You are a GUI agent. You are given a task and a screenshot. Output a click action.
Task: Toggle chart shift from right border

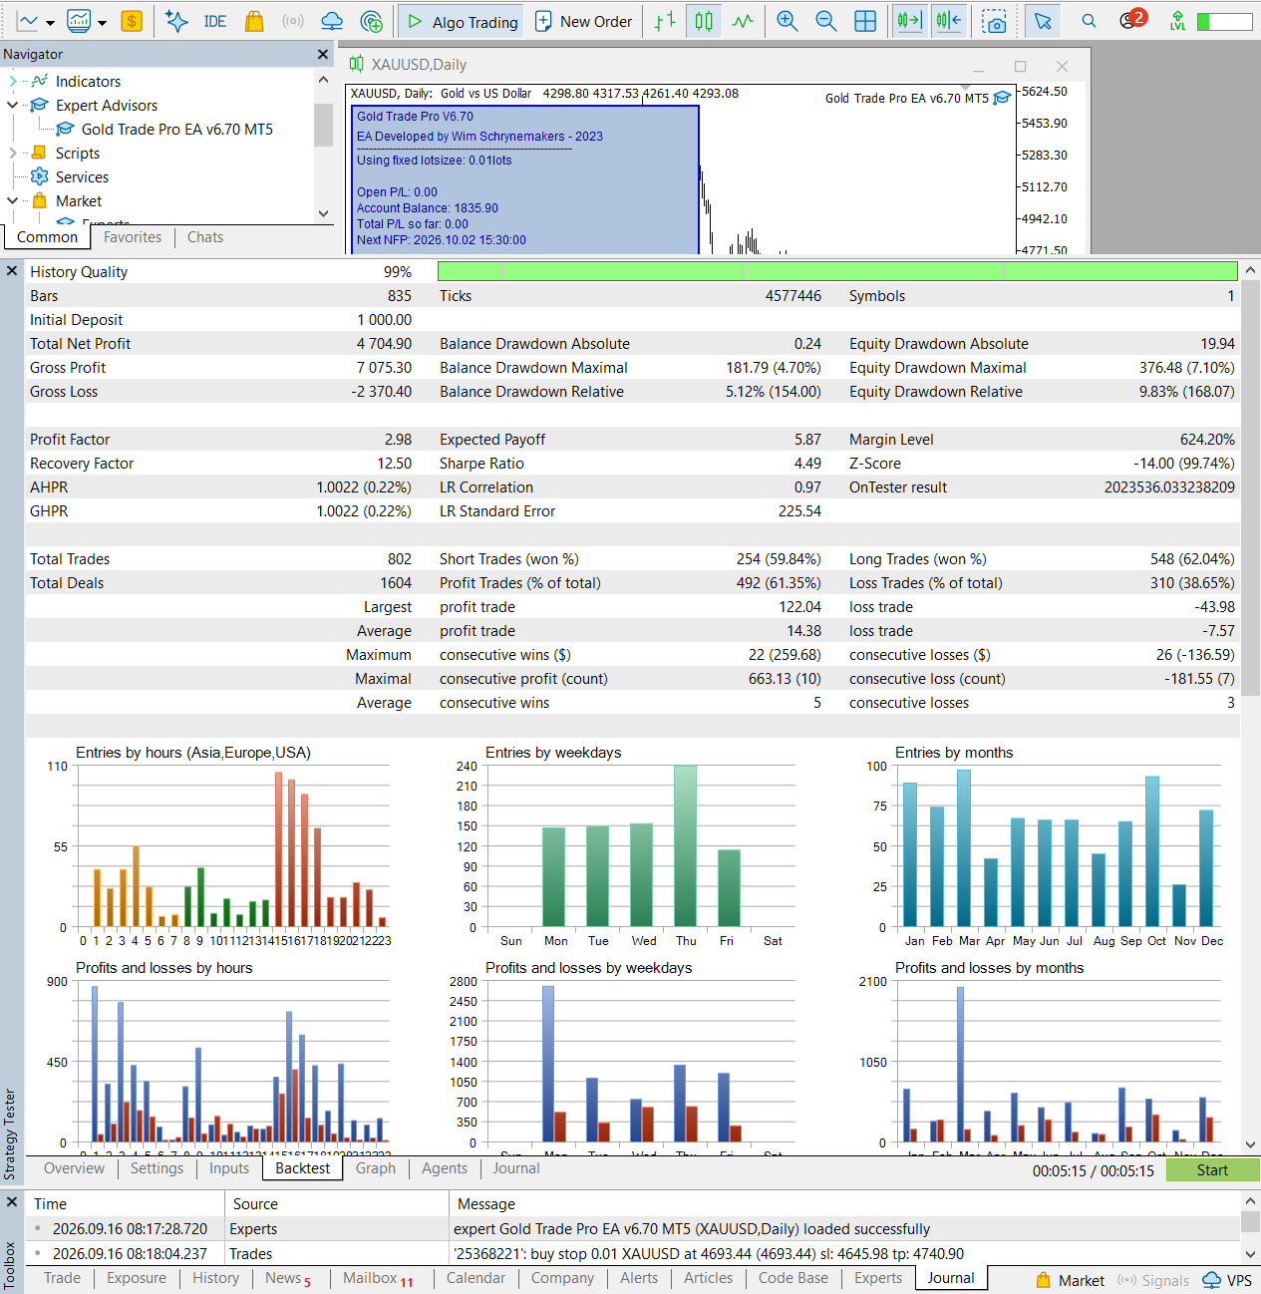pos(949,21)
